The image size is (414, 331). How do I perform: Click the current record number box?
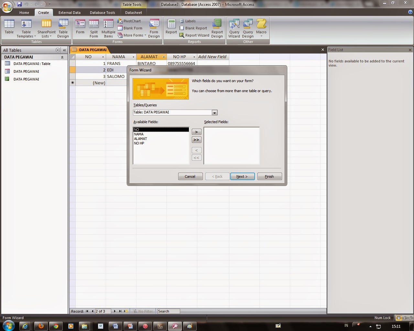[103, 311]
